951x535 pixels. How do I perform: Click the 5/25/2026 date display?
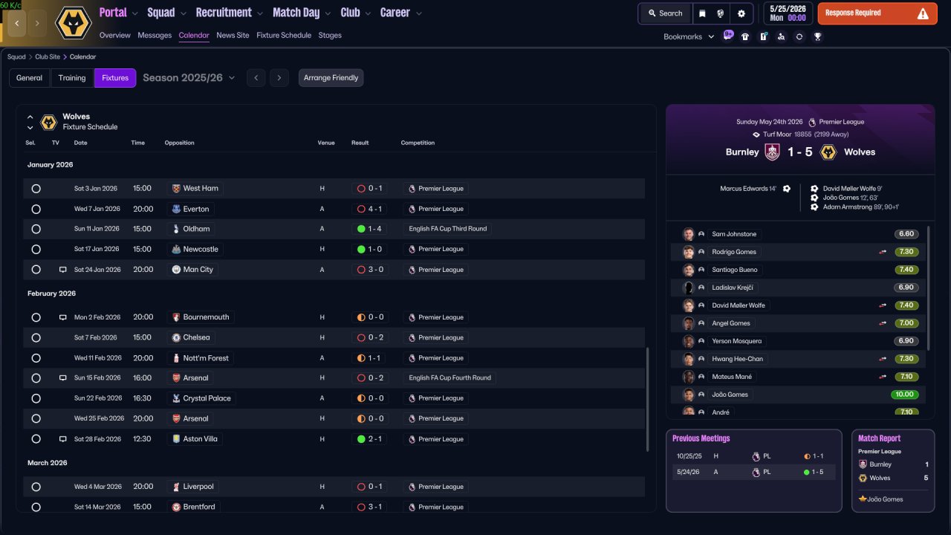[786, 13]
